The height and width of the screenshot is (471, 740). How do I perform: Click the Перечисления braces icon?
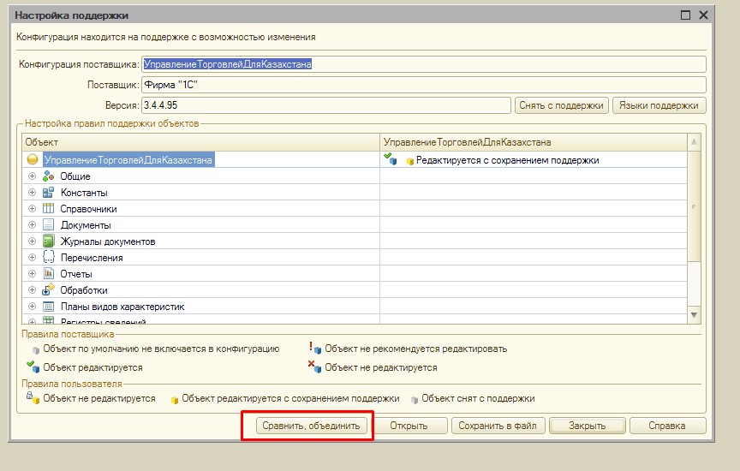pyautogui.click(x=48, y=257)
